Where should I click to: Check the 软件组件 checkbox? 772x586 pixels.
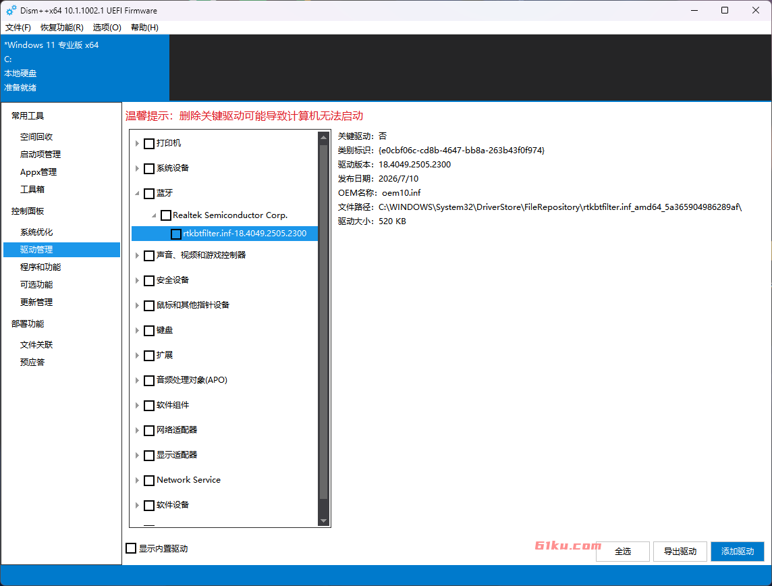[149, 406]
